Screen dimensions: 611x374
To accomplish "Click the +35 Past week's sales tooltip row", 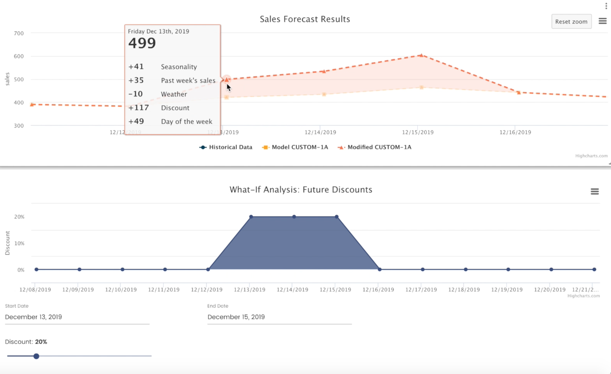I will (173, 80).
